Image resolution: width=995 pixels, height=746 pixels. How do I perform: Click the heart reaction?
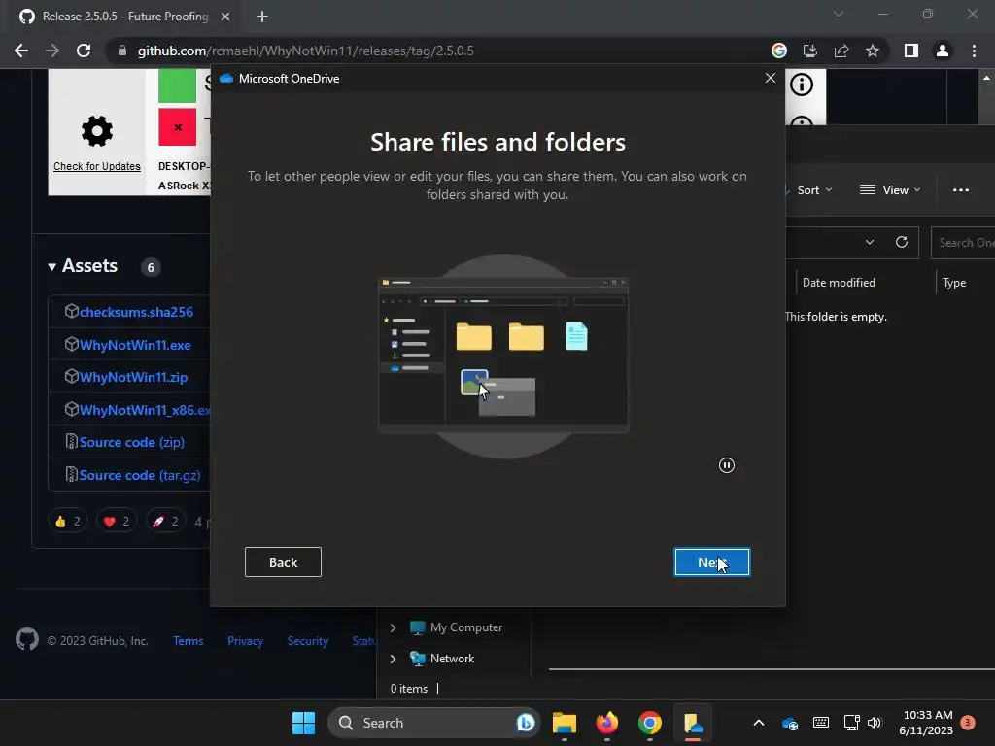click(x=117, y=522)
